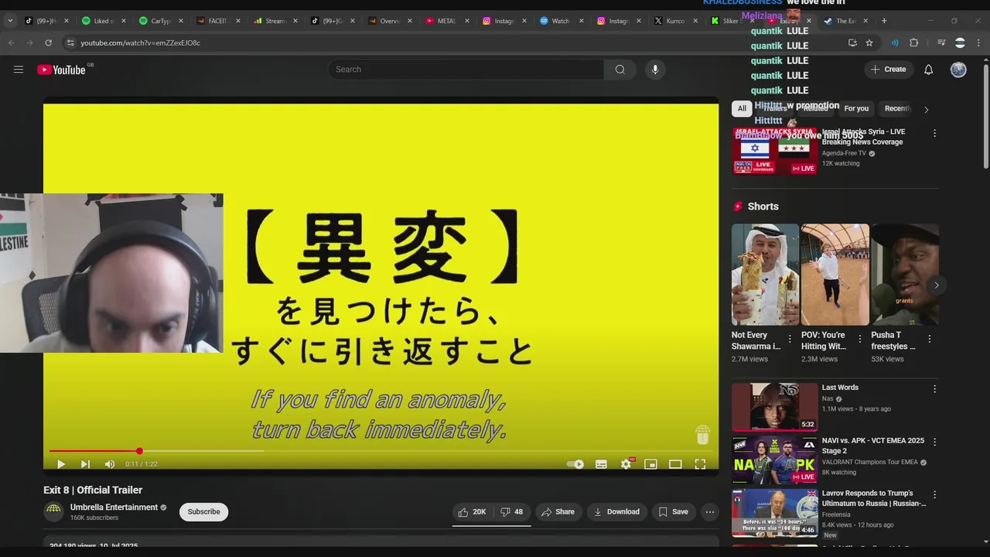The image size is (990, 557).
Task: Bookmark this page with the star
Action: 869,43
